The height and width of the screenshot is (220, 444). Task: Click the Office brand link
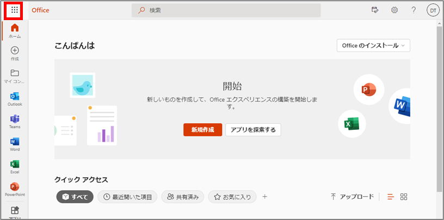(40, 10)
